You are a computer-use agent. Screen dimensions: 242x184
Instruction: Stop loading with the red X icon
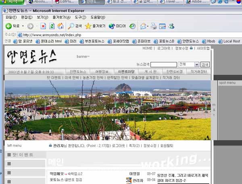tap(43, 26)
